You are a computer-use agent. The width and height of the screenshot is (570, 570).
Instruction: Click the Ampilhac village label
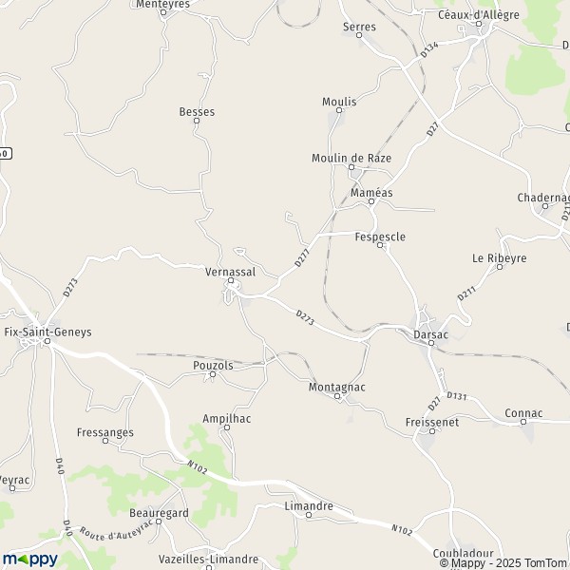coord(227,419)
